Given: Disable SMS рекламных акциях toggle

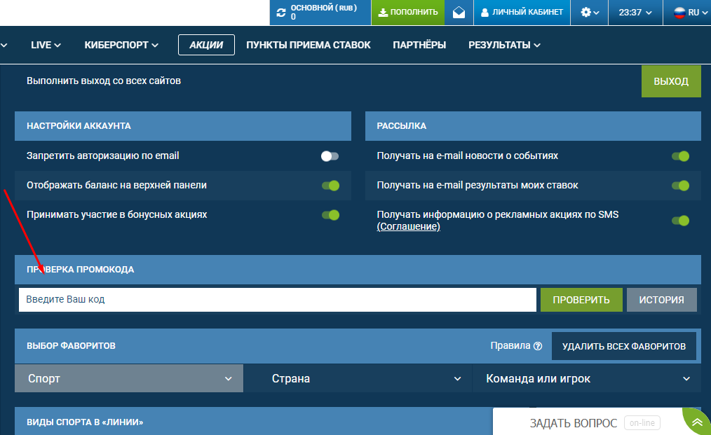Looking at the screenshot, I should coord(680,221).
